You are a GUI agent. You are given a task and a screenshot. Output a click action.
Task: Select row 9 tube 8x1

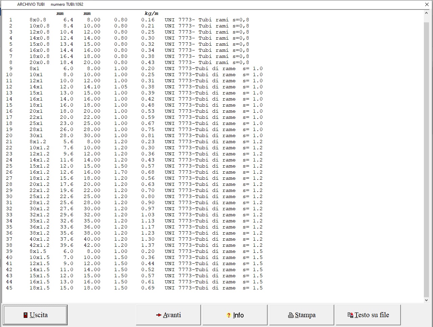136,68
